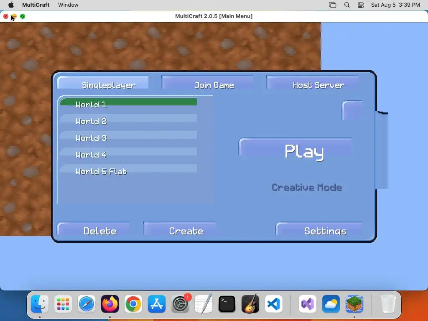Launch Terminal from the dock
This screenshot has height=321, width=428.
pyautogui.click(x=227, y=304)
